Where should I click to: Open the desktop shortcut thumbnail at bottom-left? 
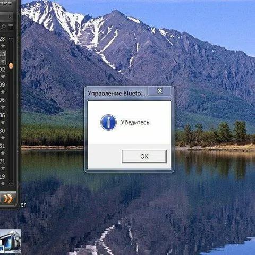[10, 241]
